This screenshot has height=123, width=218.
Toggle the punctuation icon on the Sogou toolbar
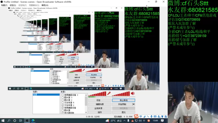(x=148, y=116)
